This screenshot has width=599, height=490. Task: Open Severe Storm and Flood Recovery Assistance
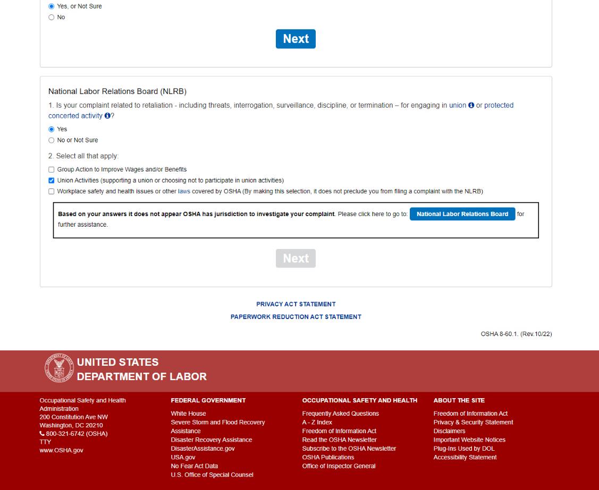pos(218,427)
